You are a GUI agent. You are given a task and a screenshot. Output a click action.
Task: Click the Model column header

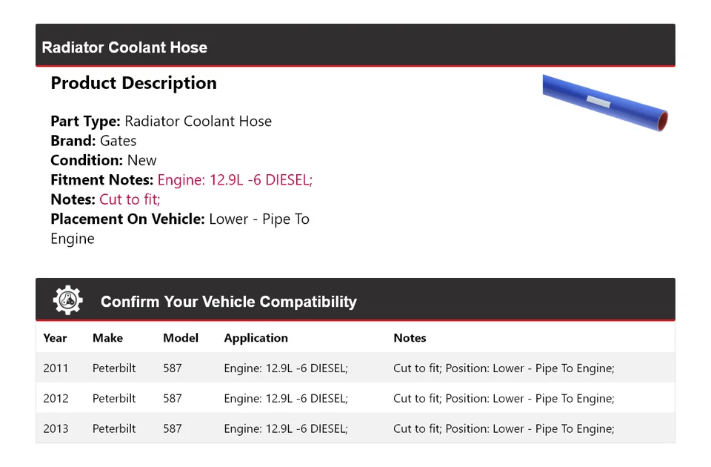181,338
